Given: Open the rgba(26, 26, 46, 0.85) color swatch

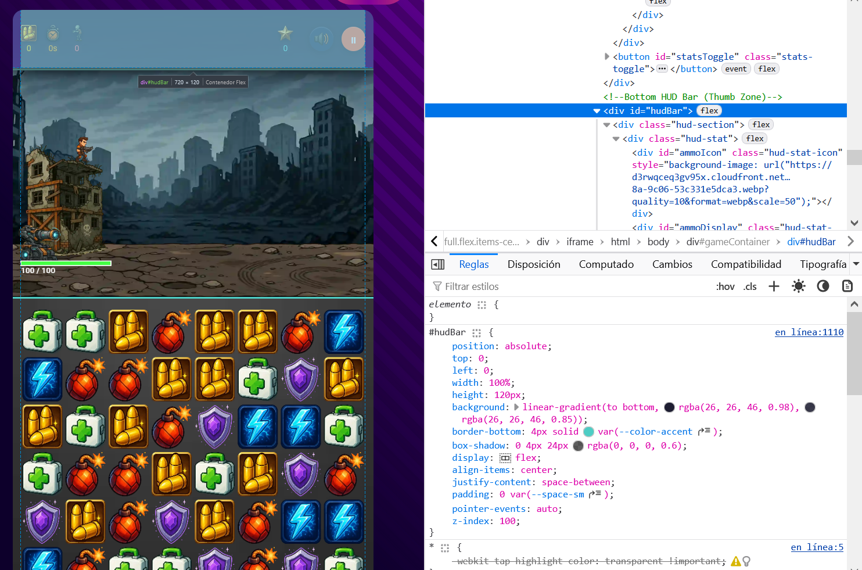Looking at the screenshot, I should [810, 407].
